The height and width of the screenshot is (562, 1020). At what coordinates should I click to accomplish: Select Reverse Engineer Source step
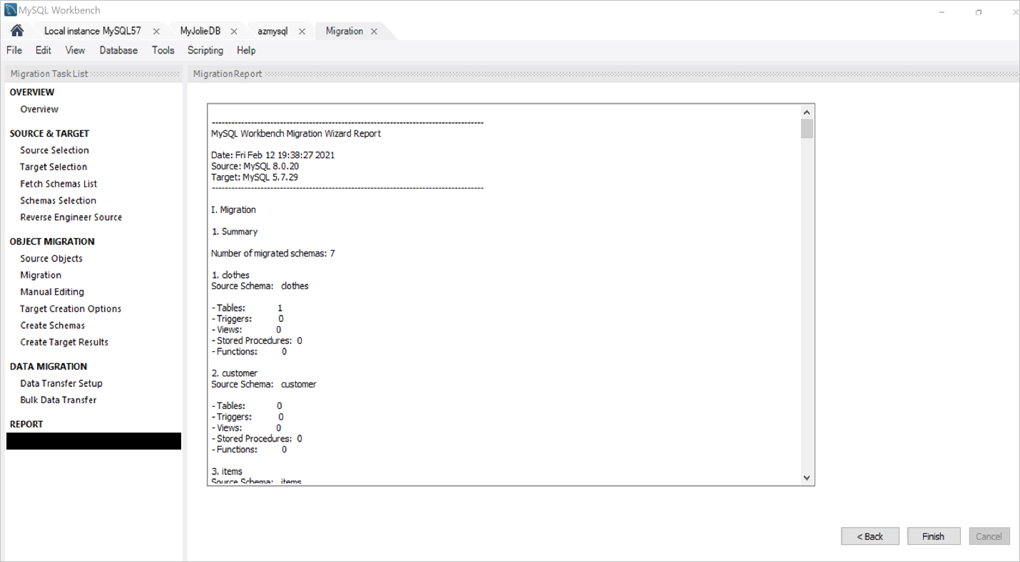(71, 217)
